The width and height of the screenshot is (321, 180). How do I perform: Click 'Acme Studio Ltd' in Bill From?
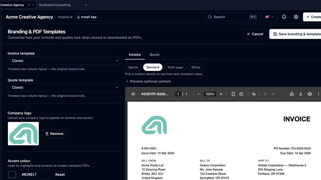coord(152,165)
